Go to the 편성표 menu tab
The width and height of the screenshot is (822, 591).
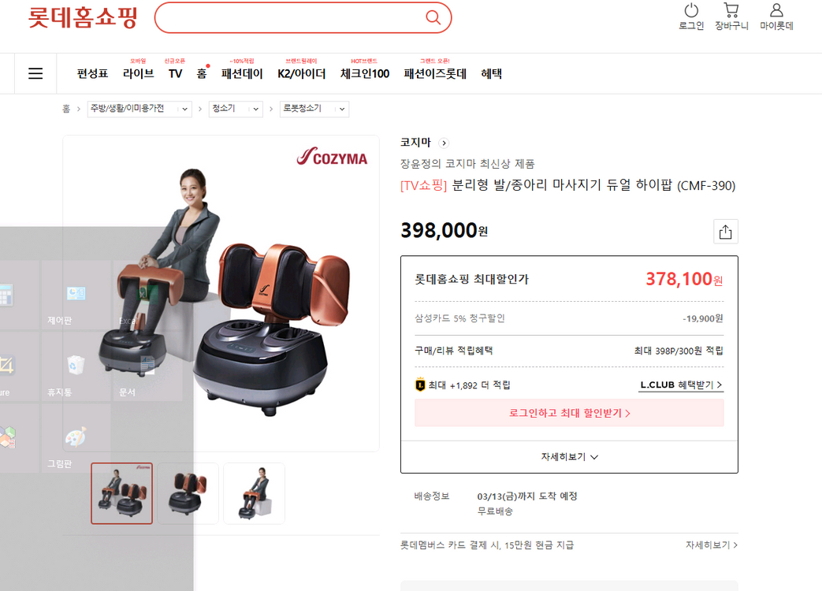click(x=92, y=73)
